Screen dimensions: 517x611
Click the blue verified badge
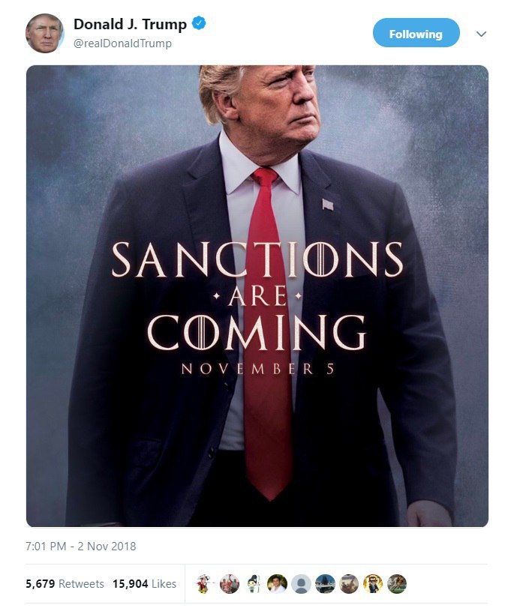point(200,23)
